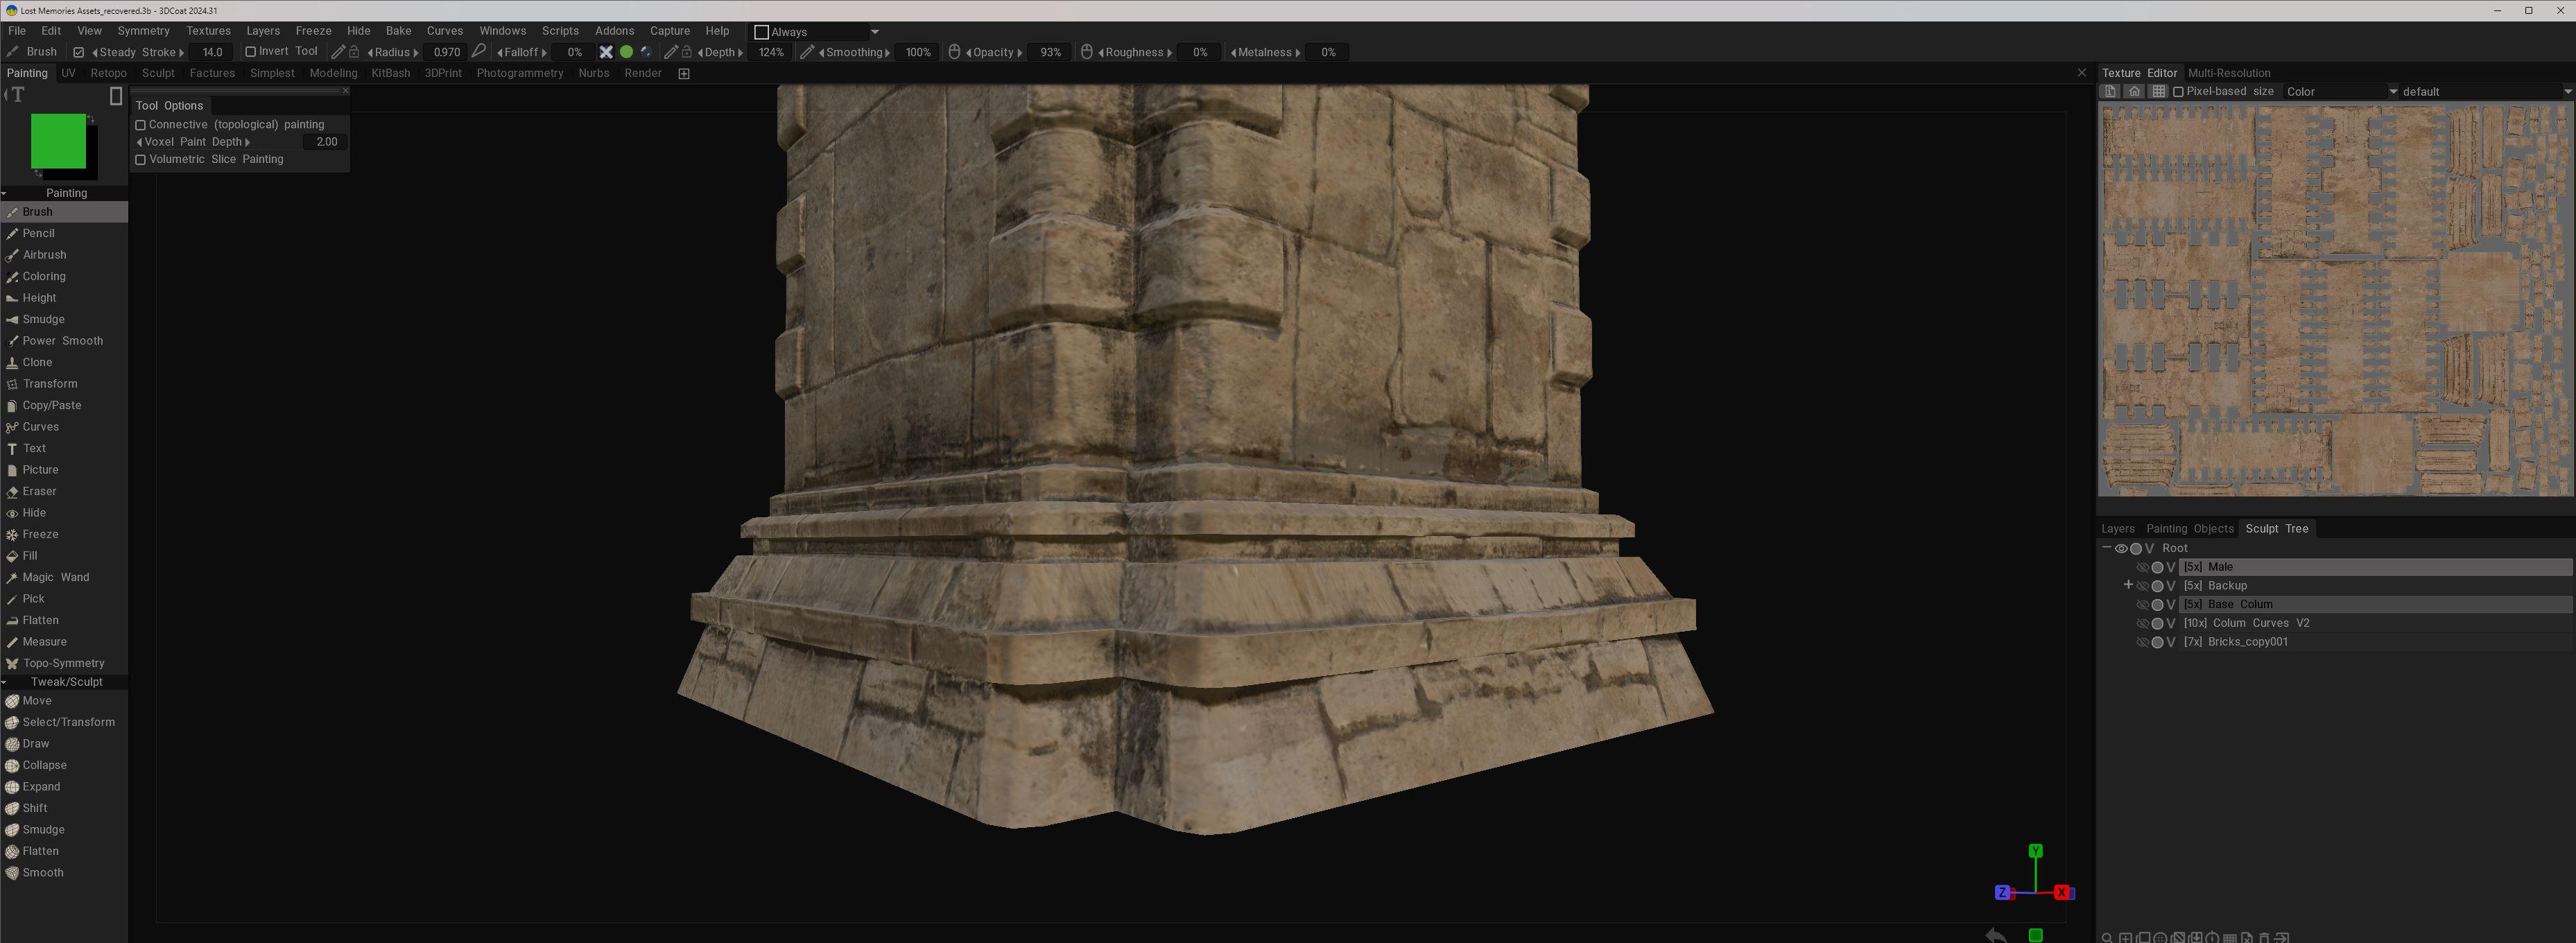Click the add workspace tab plus icon

(684, 73)
